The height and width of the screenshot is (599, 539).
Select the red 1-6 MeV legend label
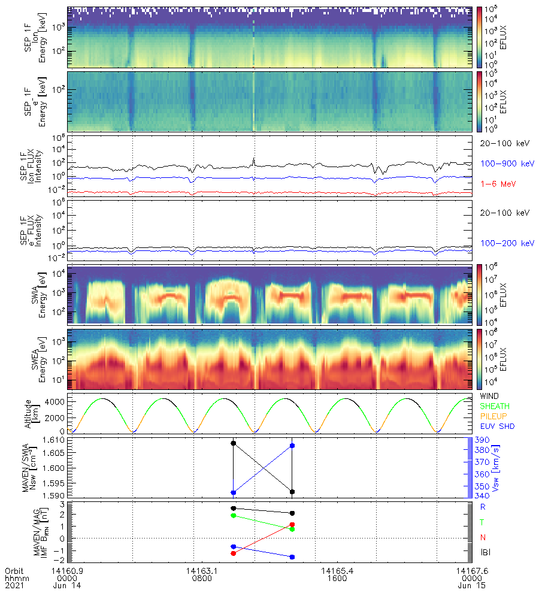point(496,183)
